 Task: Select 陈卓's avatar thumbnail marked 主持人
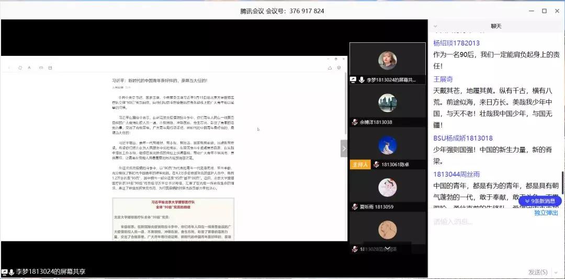387,146
